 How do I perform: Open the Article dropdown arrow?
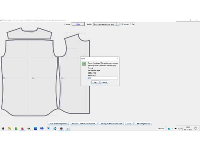tap(118, 24)
